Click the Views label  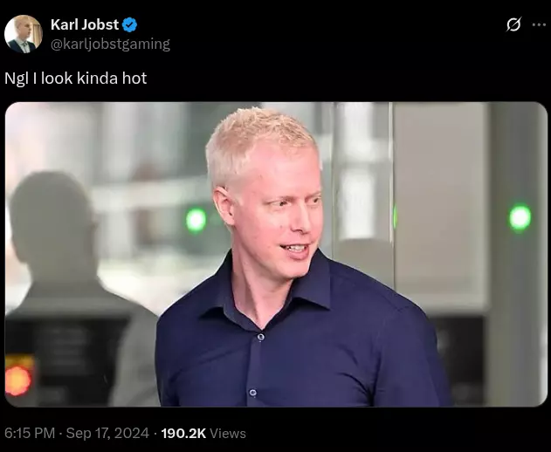click(x=228, y=434)
